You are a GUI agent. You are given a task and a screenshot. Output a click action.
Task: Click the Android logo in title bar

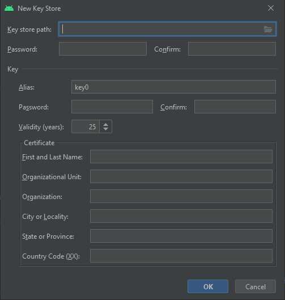[9, 9]
